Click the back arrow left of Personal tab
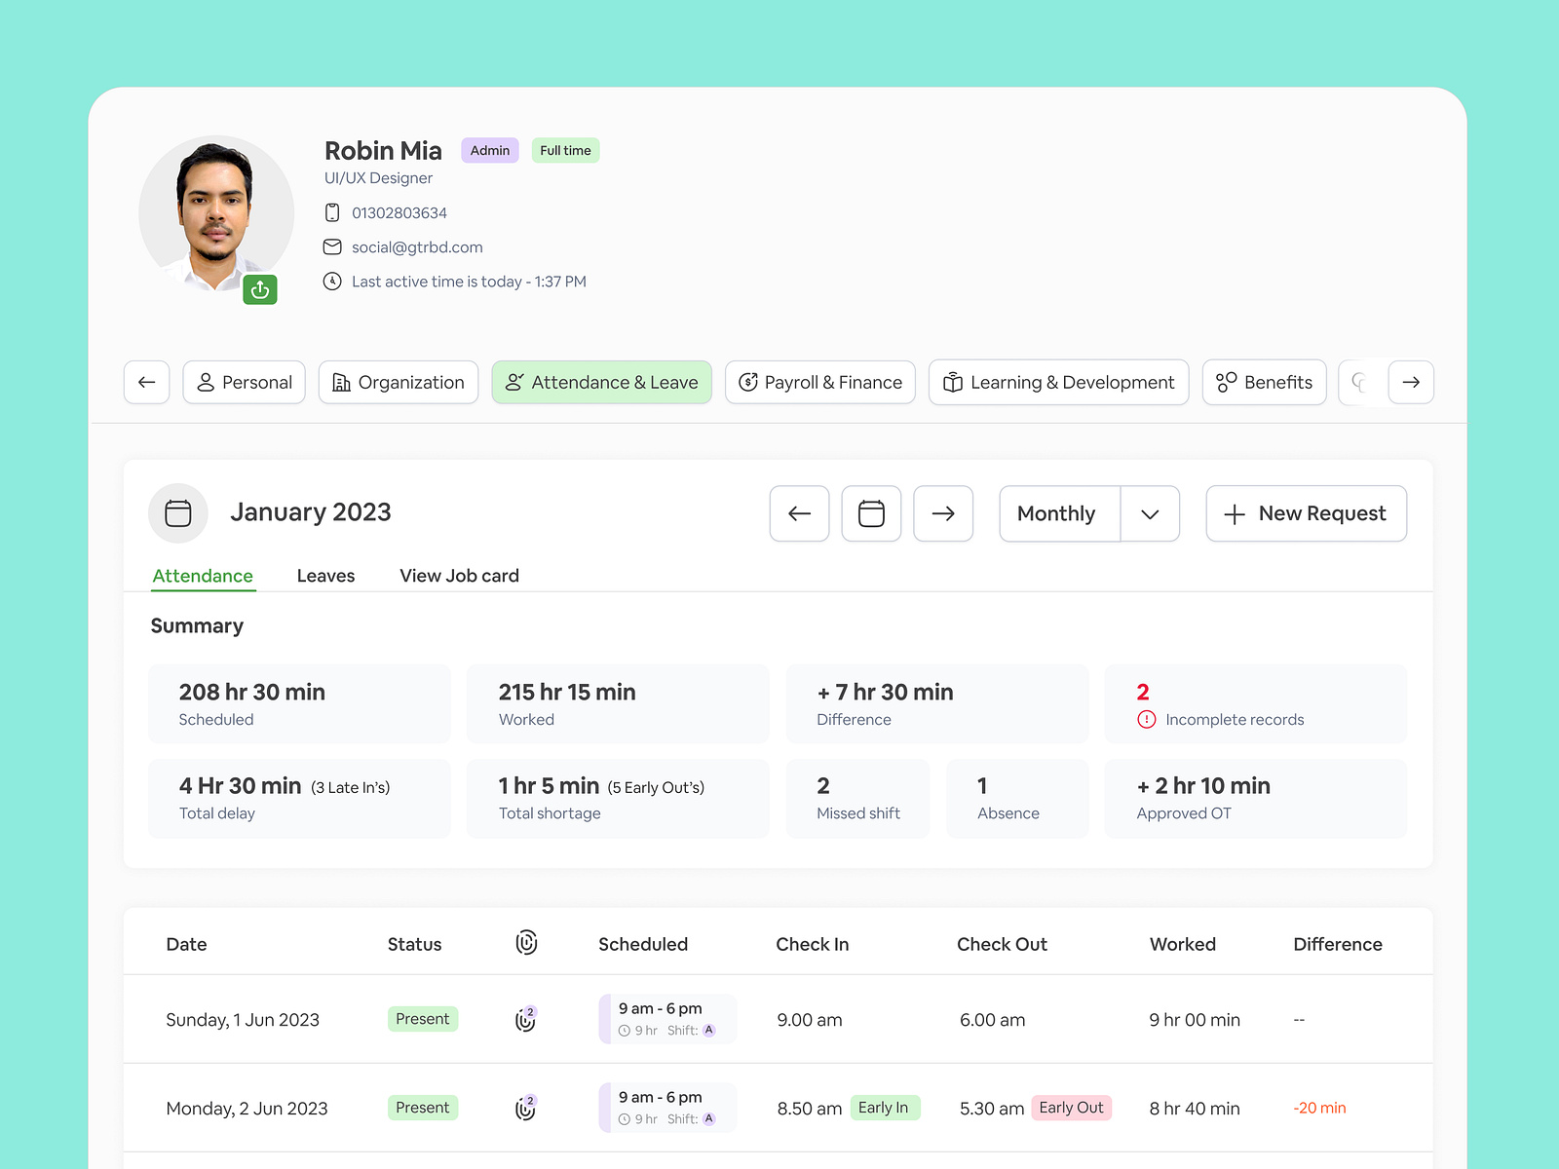This screenshot has width=1559, height=1169. click(x=146, y=382)
